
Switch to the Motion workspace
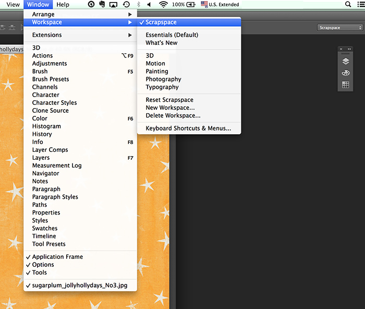pyautogui.click(x=189, y=63)
